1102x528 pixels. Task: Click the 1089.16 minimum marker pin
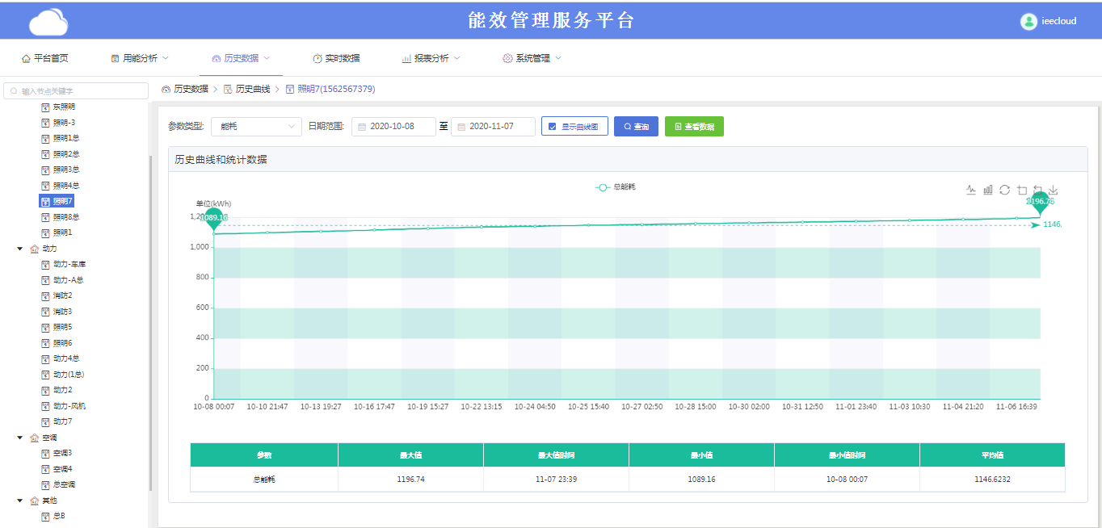pyautogui.click(x=213, y=219)
